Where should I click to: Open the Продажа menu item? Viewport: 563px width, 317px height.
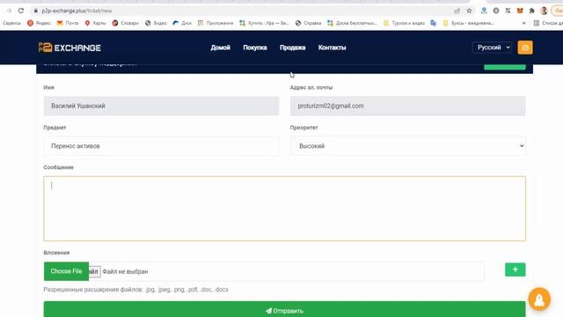292,48
